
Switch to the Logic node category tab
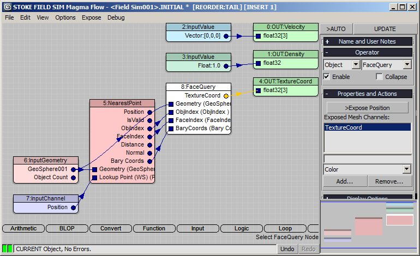pos(241,228)
